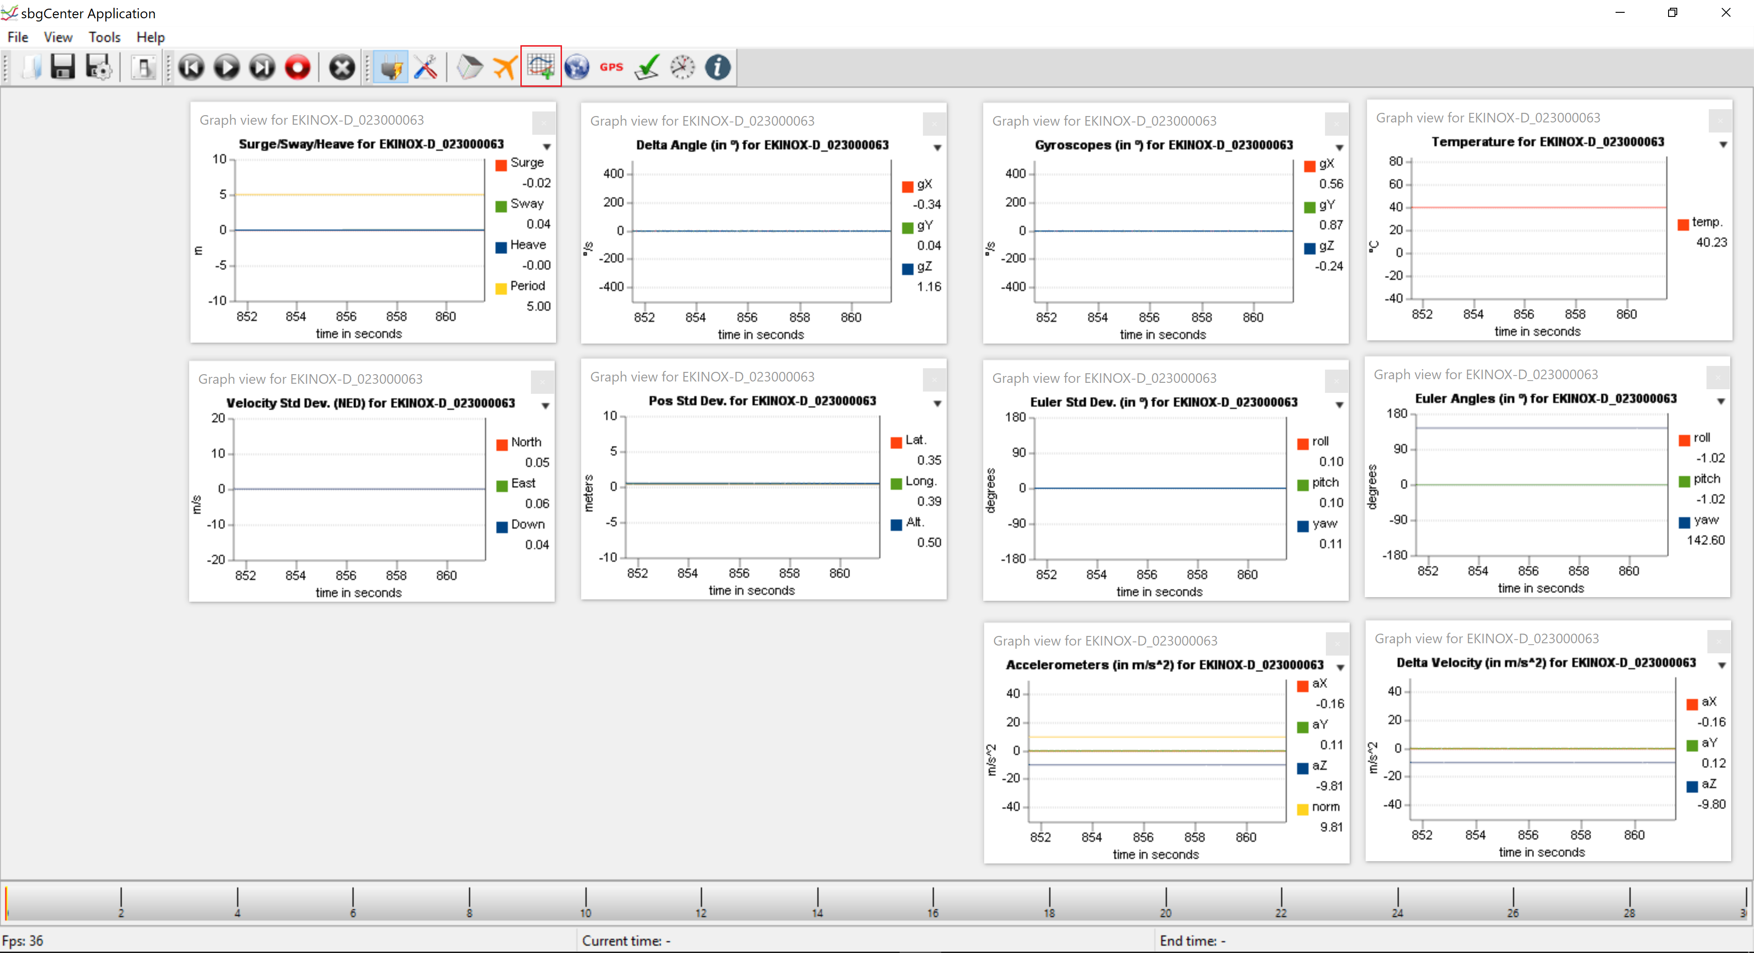
Task: Click the red GPS toolbar icon
Action: click(x=611, y=67)
